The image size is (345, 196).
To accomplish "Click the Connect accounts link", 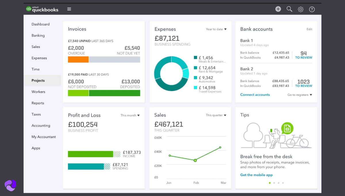I will (255, 95).
